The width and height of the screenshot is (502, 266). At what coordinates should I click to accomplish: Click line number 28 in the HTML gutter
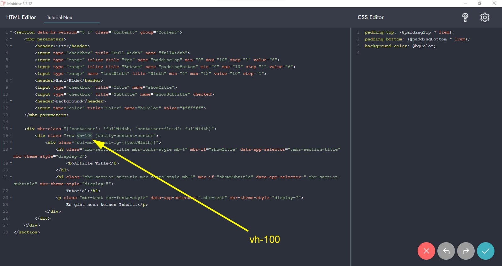coord(6,232)
